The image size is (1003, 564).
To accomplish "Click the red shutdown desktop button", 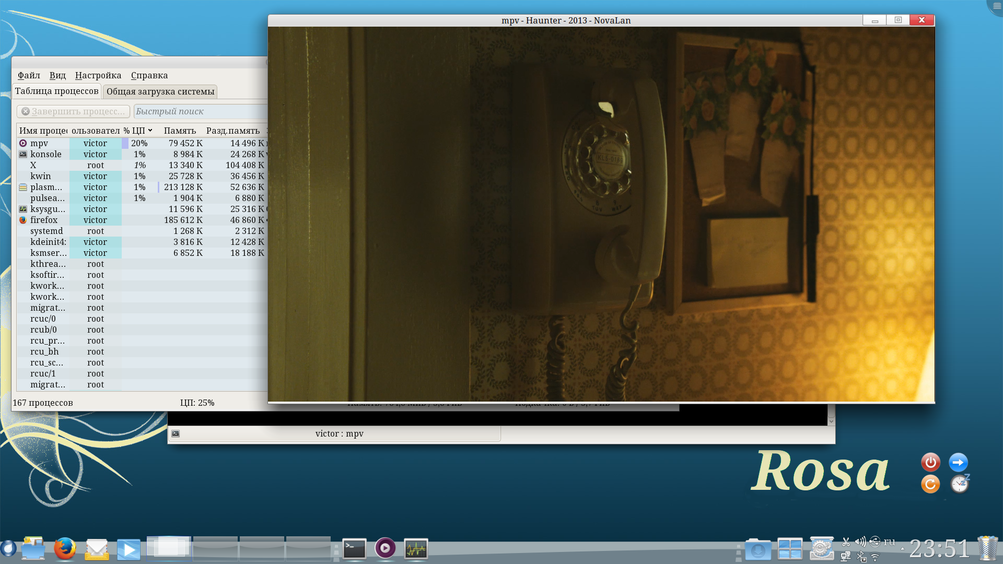I will pyautogui.click(x=930, y=462).
